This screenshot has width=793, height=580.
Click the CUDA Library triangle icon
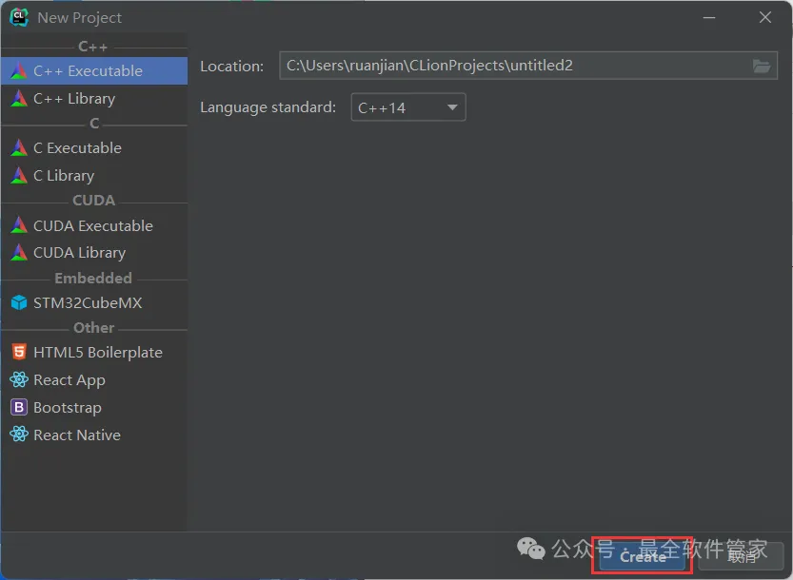coord(19,252)
